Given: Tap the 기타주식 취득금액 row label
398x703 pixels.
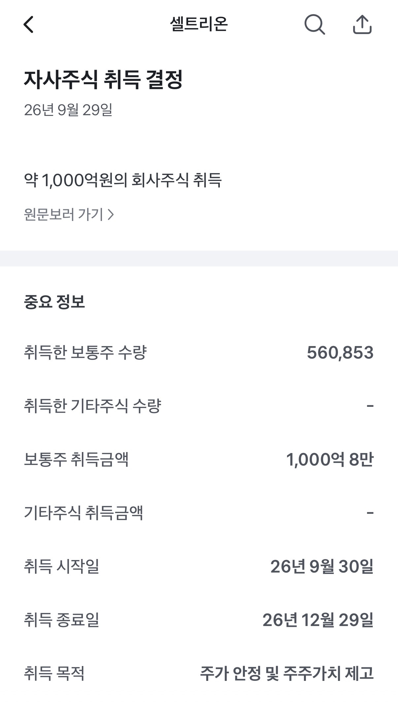Looking at the screenshot, I should 83,513.
